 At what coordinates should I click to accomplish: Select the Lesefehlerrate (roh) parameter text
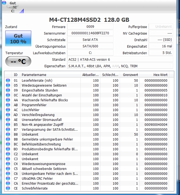(37, 80)
